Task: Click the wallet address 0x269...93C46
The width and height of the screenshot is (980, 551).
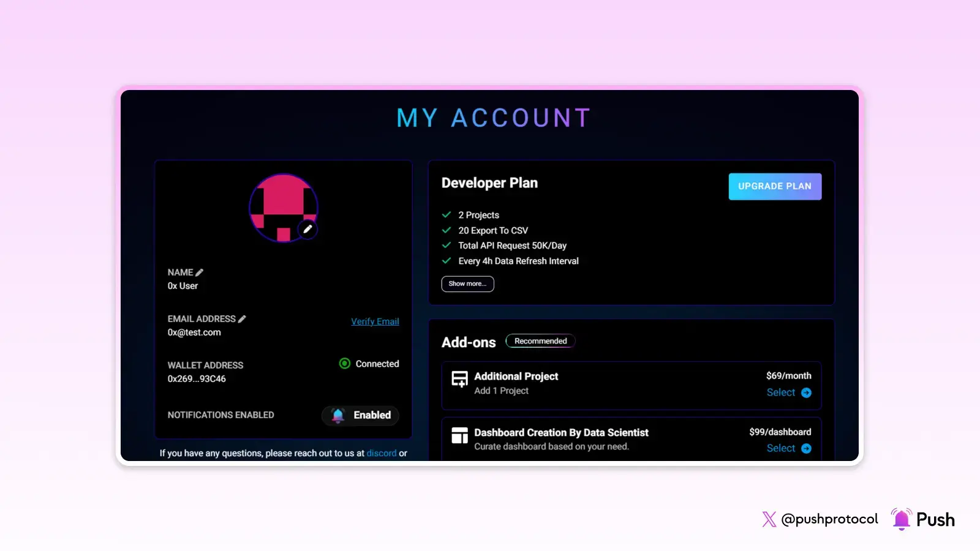Action: [197, 378]
